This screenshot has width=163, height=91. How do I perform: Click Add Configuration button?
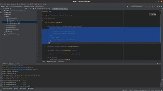point(137,6)
